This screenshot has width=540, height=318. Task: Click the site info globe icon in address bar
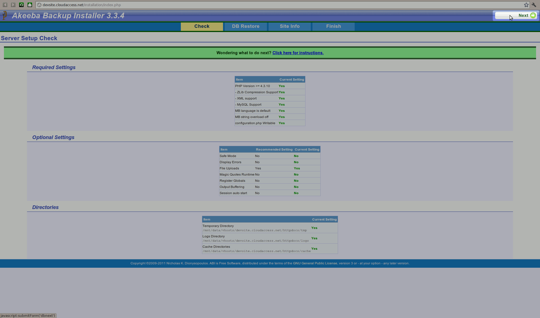(39, 5)
